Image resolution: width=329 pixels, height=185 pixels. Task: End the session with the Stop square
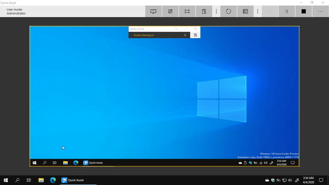click(x=304, y=11)
